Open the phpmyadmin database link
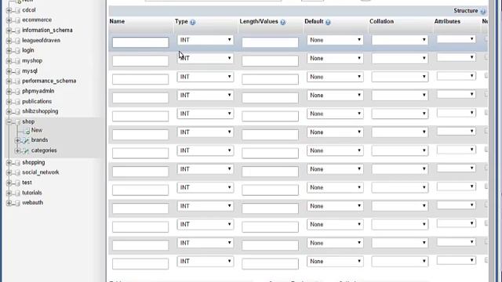 pyautogui.click(x=38, y=91)
